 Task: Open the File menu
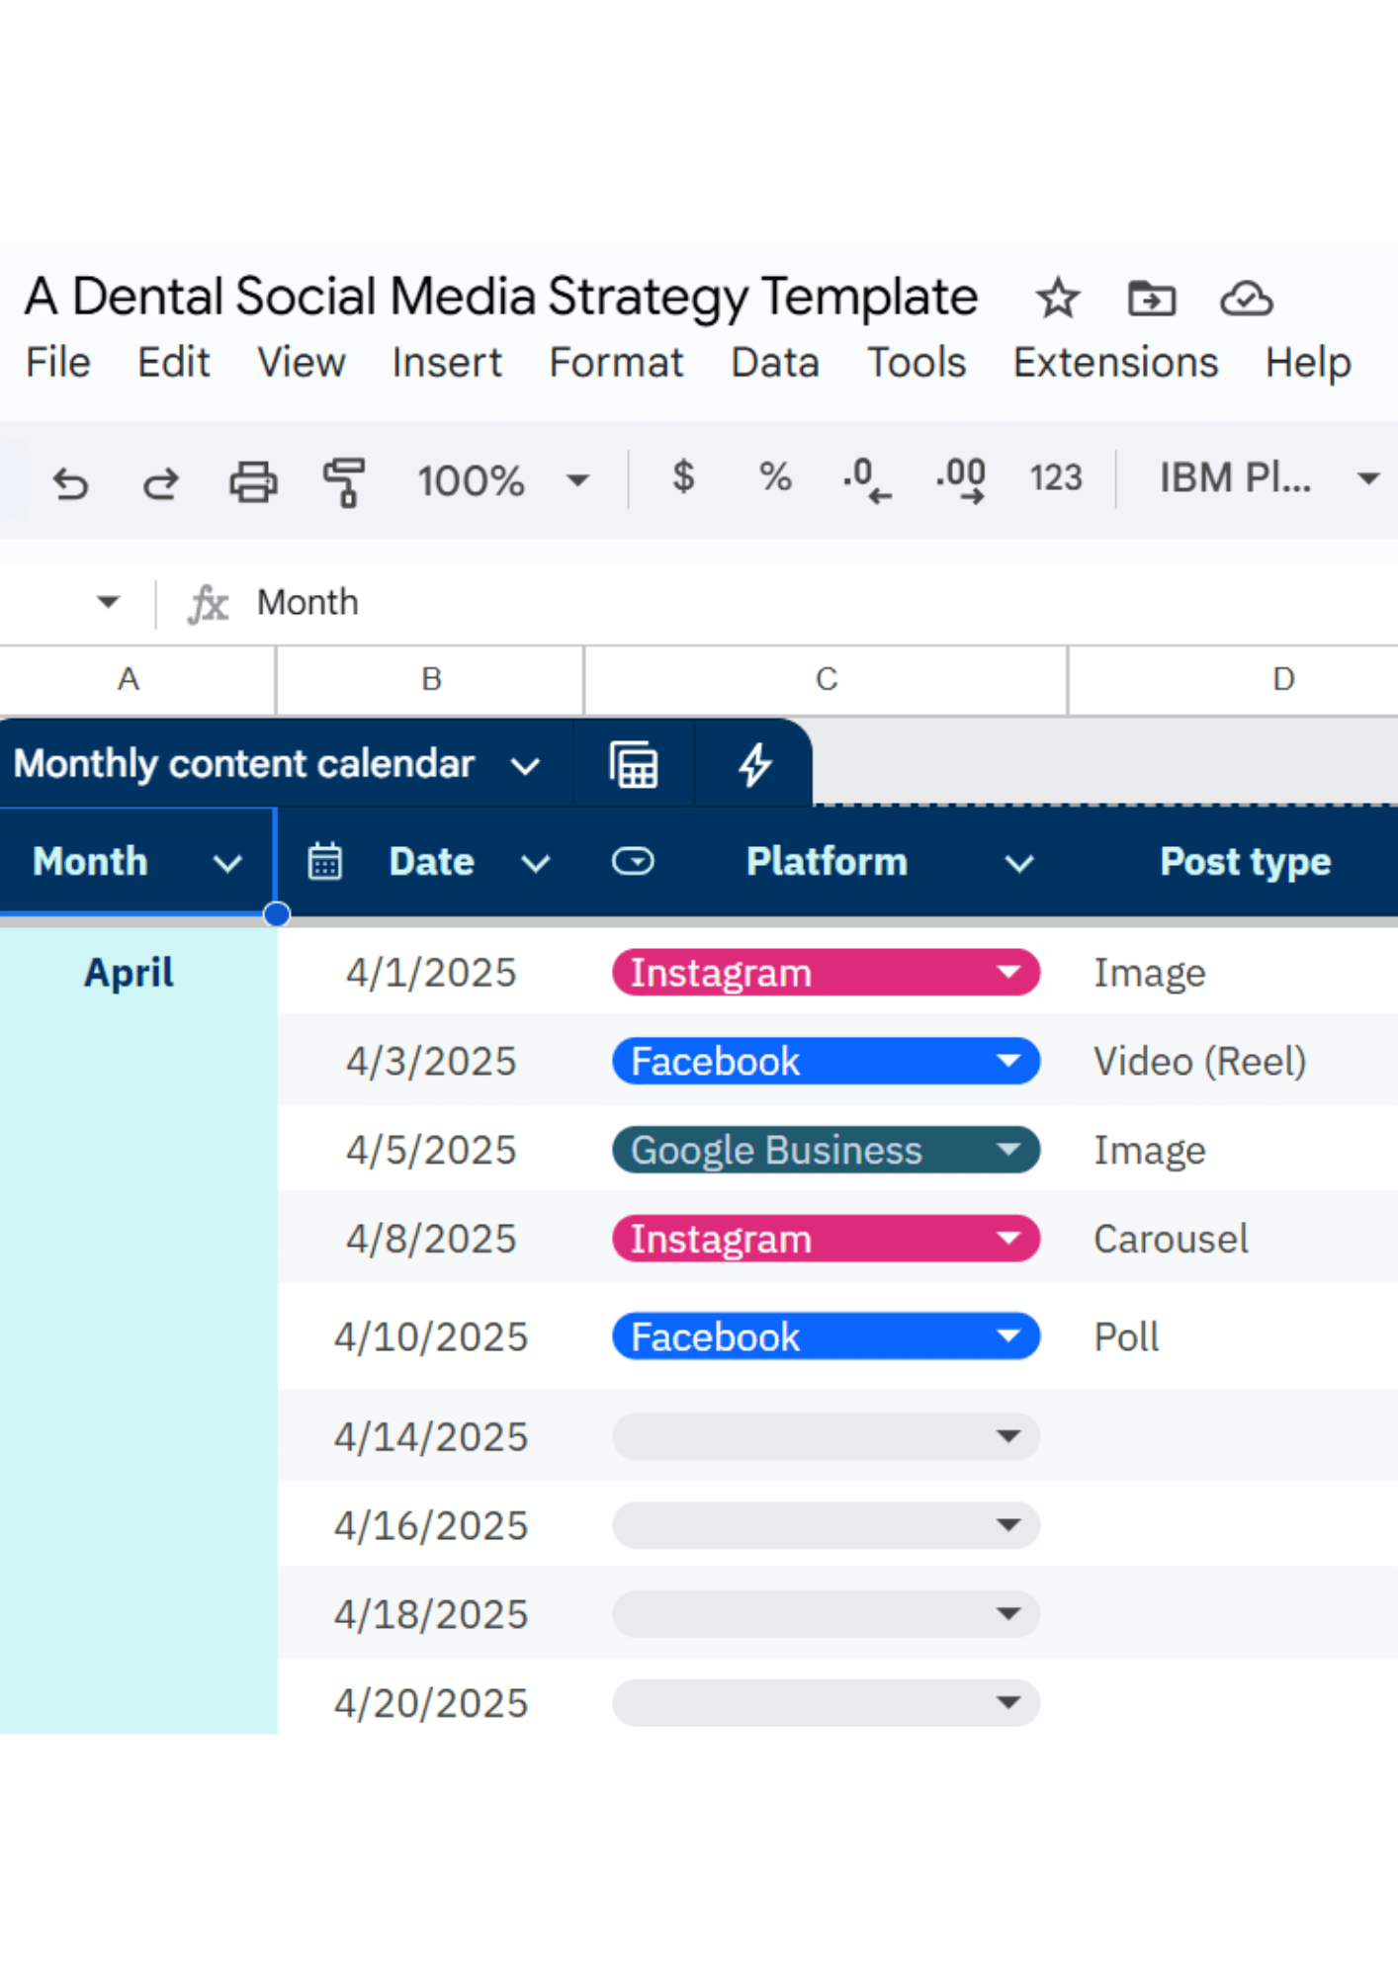click(x=58, y=363)
